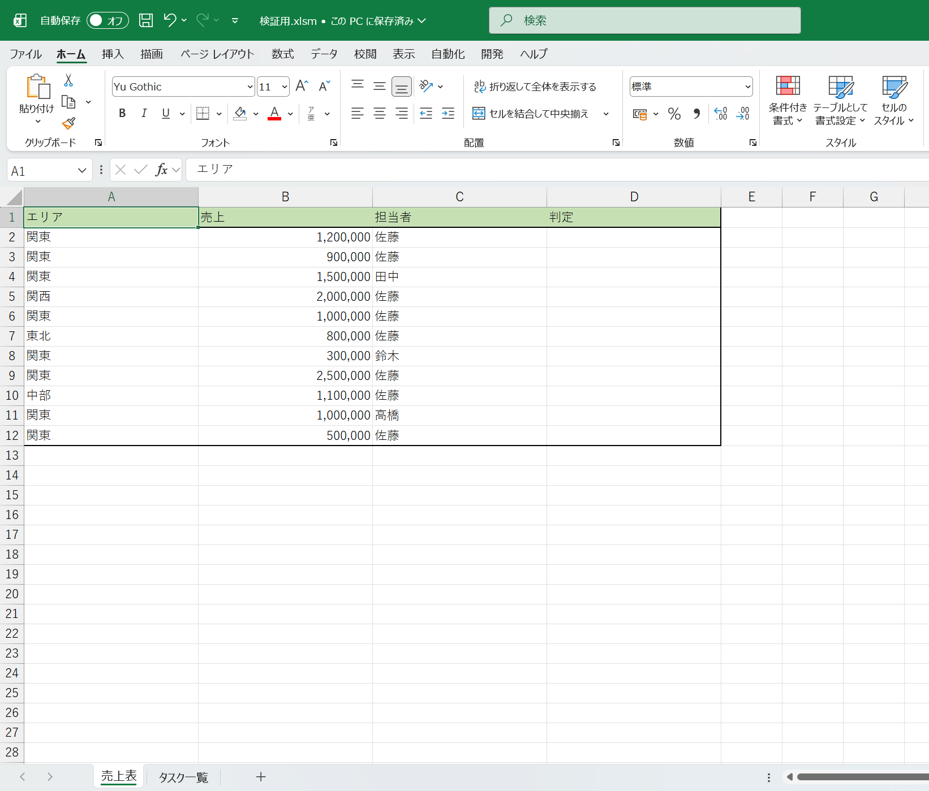Toggle Italic formatting

pyautogui.click(x=144, y=114)
